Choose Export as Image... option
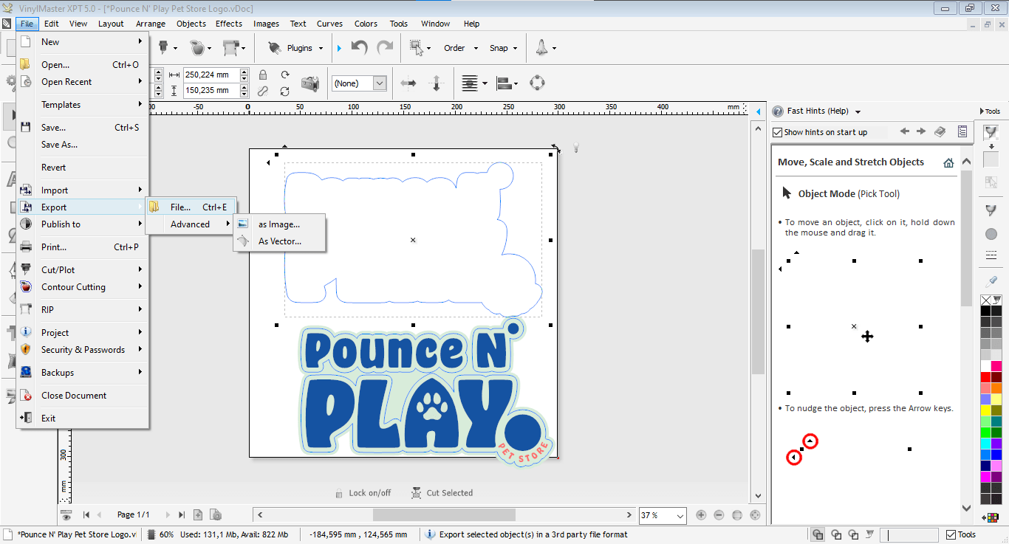Viewport: 1009px width, 544px height. click(x=279, y=224)
